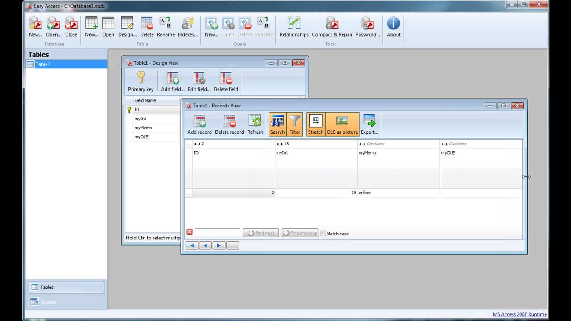Image resolution: width=571 pixels, height=321 pixels.
Task: Delete field in Design view window
Action: click(x=226, y=82)
